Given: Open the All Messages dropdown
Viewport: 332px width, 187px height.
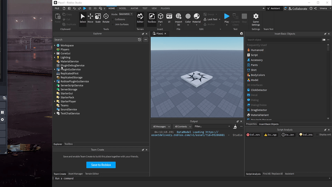Looking at the screenshot, I should tap(161, 126).
